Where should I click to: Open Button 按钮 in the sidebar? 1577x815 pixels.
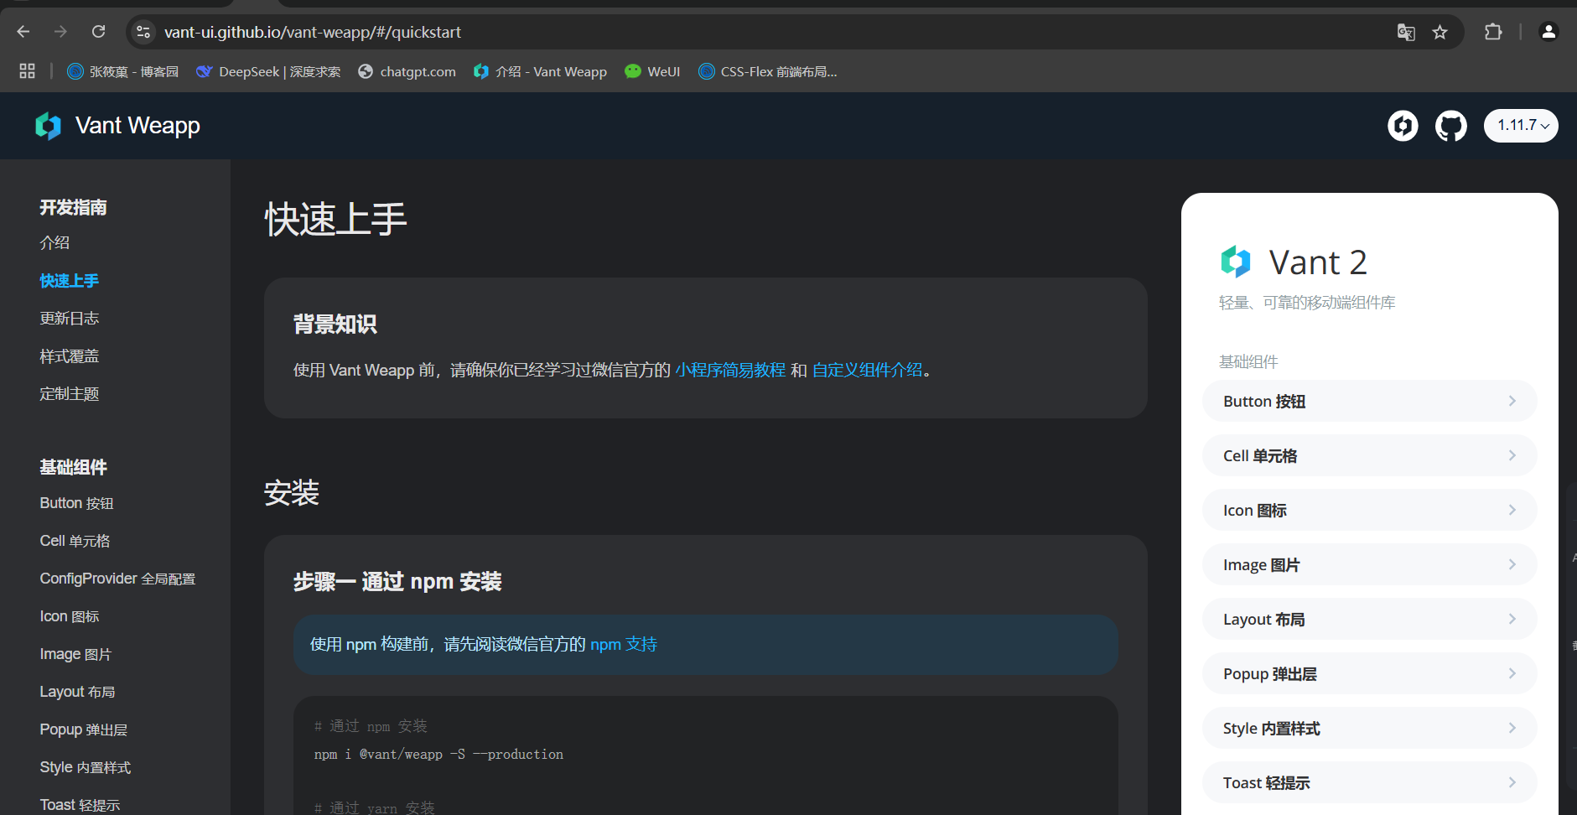click(76, 503)
